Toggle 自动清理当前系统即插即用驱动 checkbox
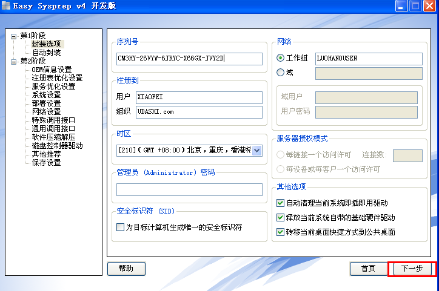This screenshot has width=439, height=291. click(x=280, y=203)
